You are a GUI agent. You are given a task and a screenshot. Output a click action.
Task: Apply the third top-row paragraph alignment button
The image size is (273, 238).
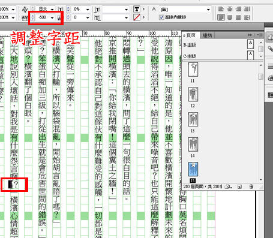238,9
